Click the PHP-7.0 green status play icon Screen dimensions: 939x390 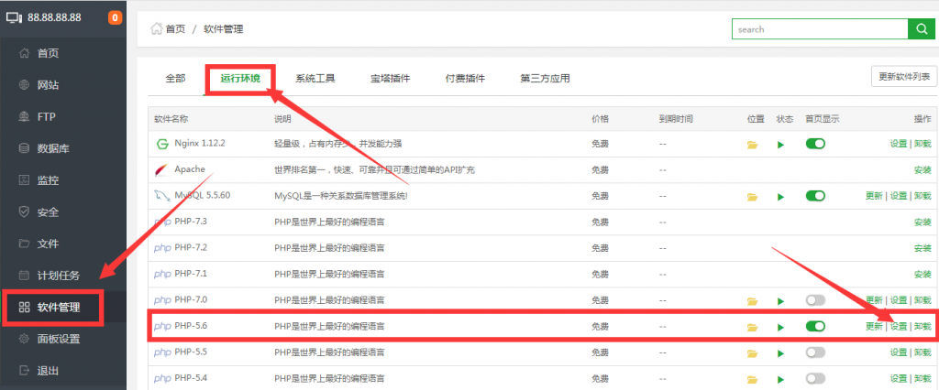click(x=781, y=301)
